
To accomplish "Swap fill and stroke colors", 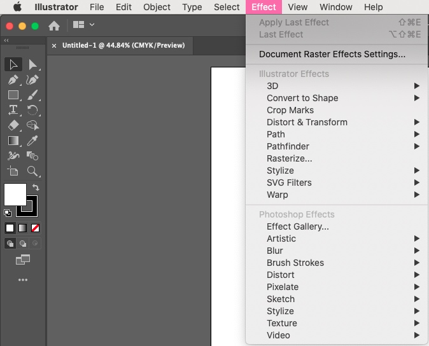I will click(36, 187).
